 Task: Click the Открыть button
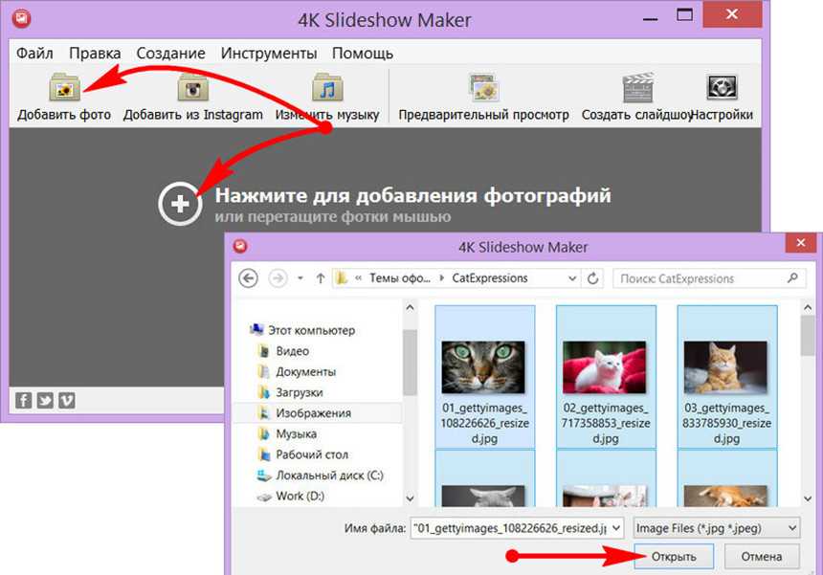675,556
